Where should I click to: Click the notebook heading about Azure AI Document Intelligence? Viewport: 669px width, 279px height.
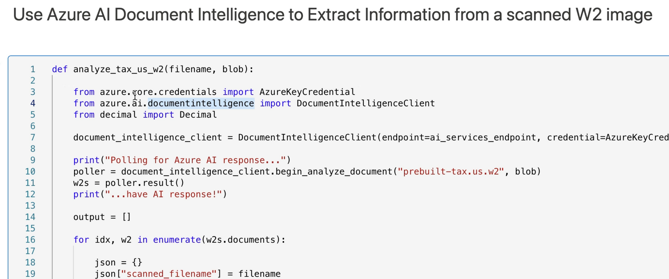coord(332,15)
